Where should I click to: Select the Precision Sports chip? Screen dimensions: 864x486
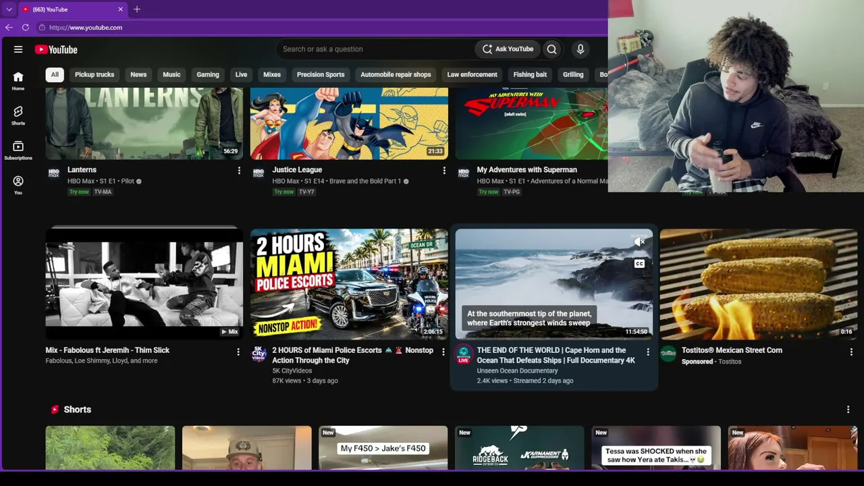pos(321,74)
